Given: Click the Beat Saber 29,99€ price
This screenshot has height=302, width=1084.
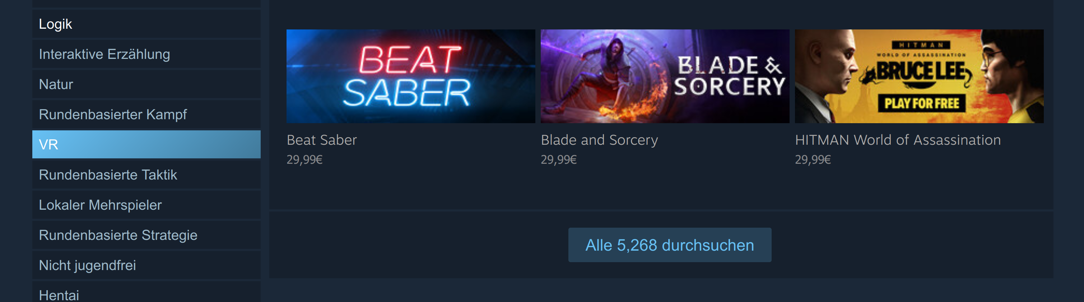Looking at the screenshot, I should [x=305, y=160].
